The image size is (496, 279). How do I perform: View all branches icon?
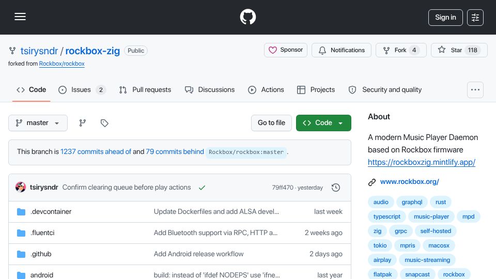click(83, 123)
